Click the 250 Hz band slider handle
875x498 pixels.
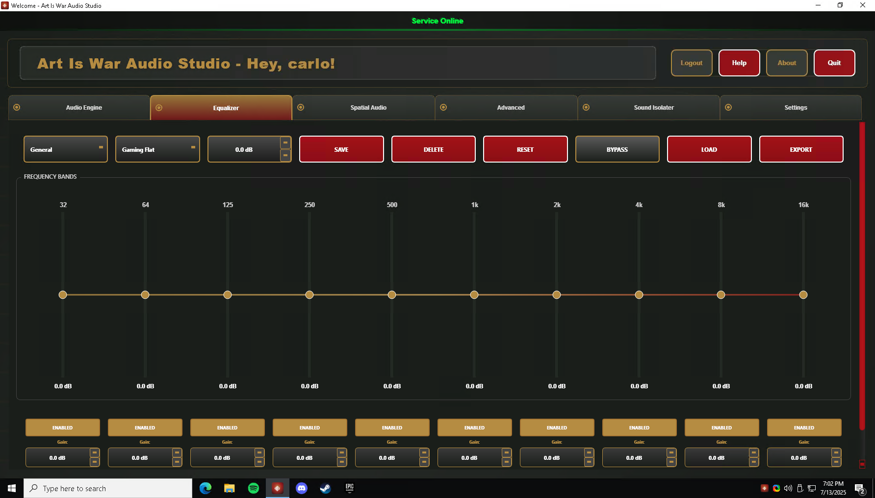pos(309,295)
